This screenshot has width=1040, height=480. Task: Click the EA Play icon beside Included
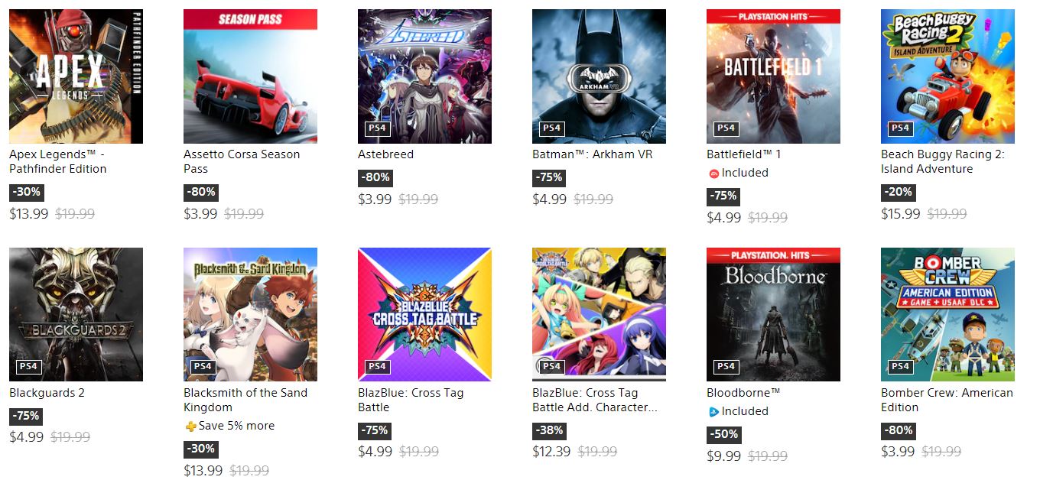pyautogui.click(x=713, y=174)
